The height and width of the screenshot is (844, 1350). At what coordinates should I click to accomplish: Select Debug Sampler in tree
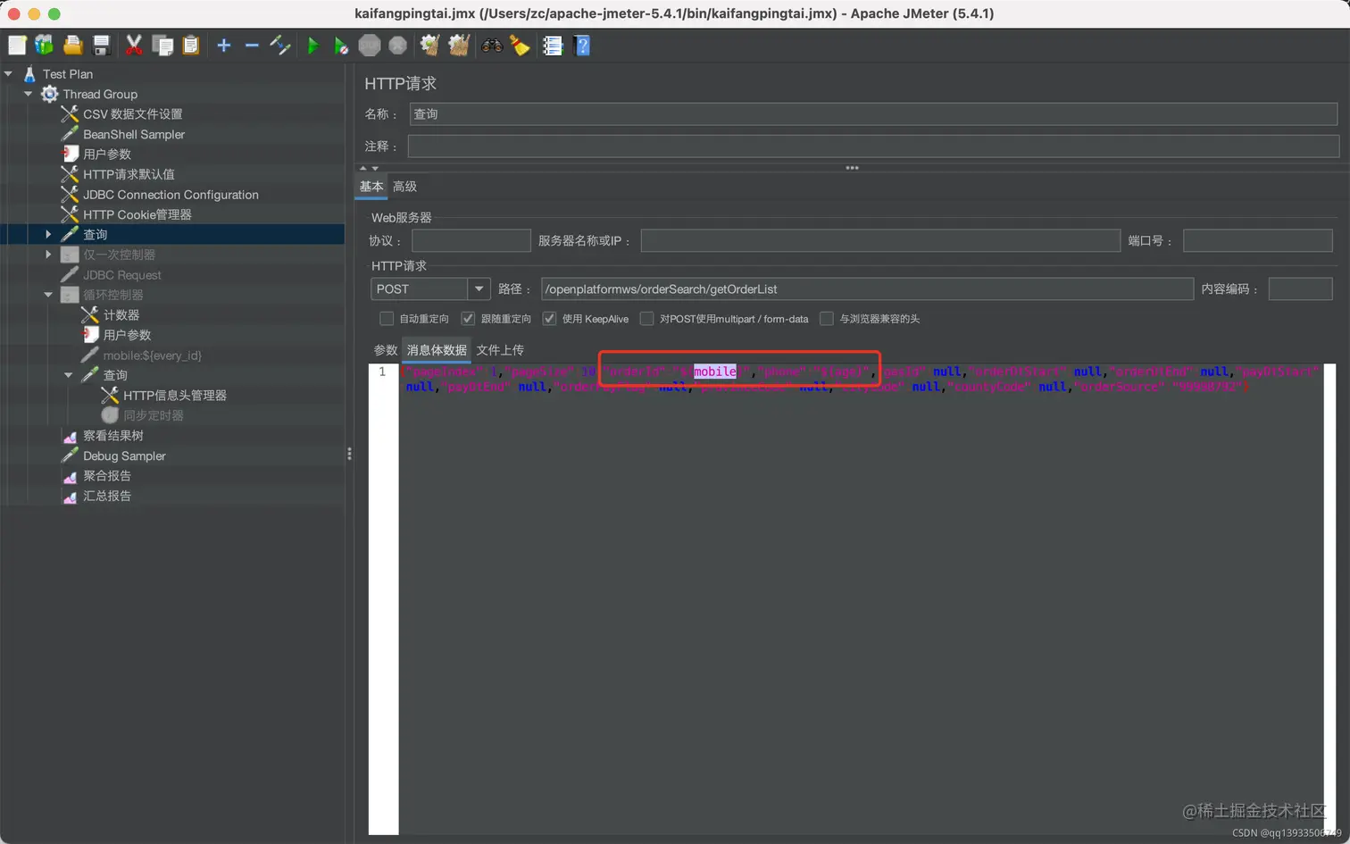[x=124, y=455]
